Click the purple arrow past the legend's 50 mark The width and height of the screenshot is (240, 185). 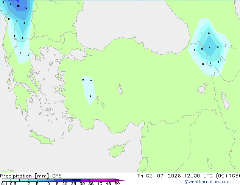tap(120, 180)
